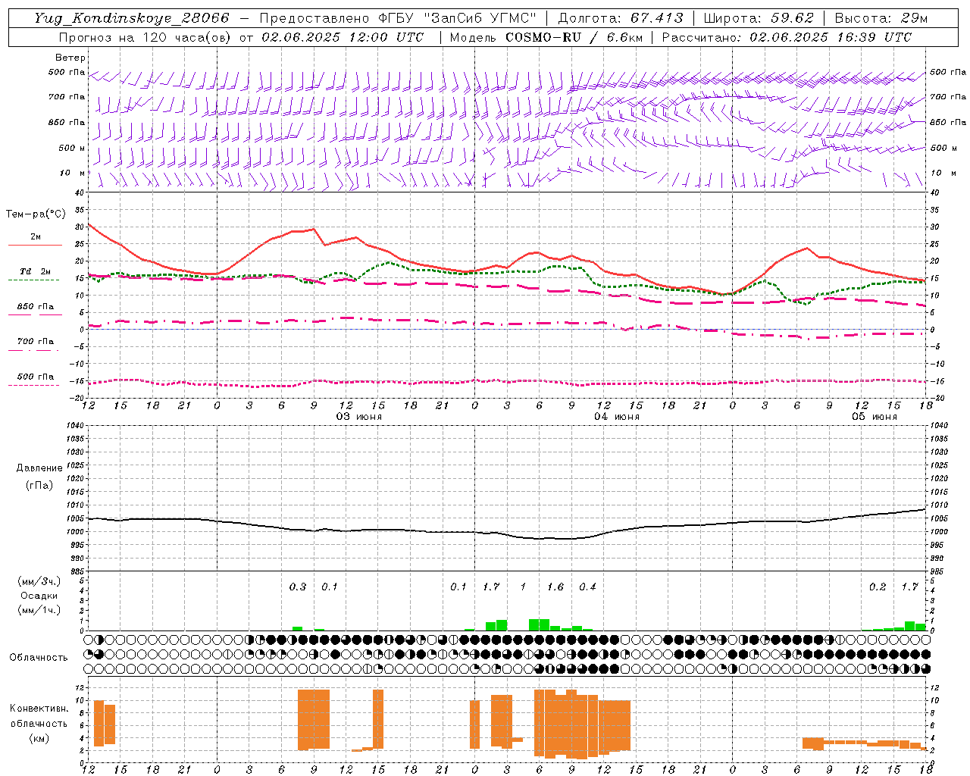
Task: Click the 2м red line legend entry
Action: click(35, 237)
